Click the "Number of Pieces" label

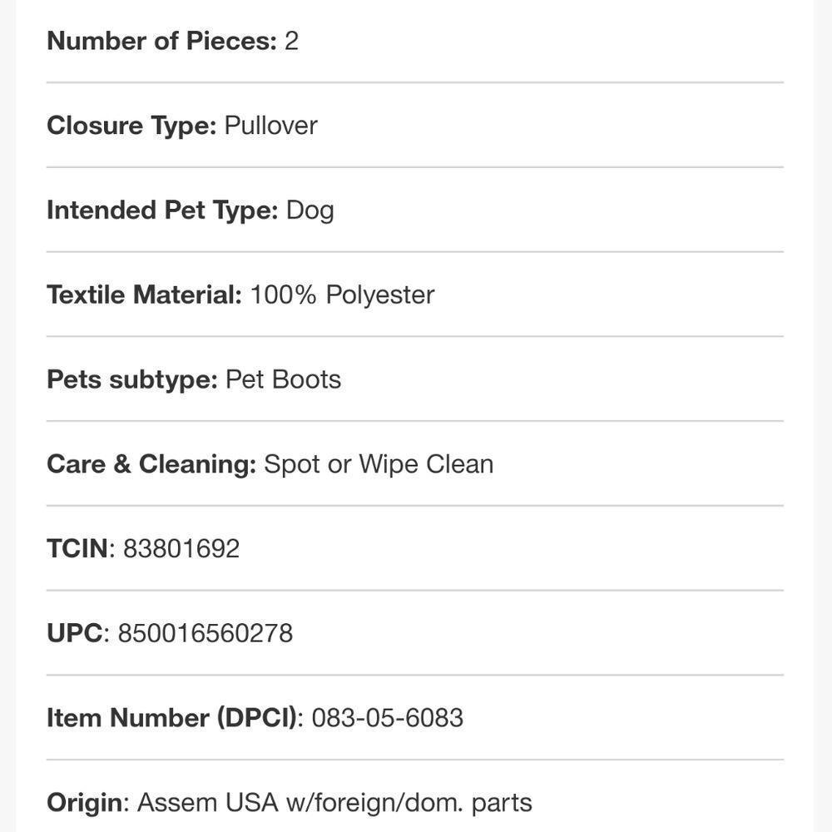(161, 41)
